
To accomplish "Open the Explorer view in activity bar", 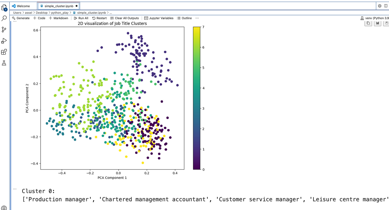I will tap(4, 8).
